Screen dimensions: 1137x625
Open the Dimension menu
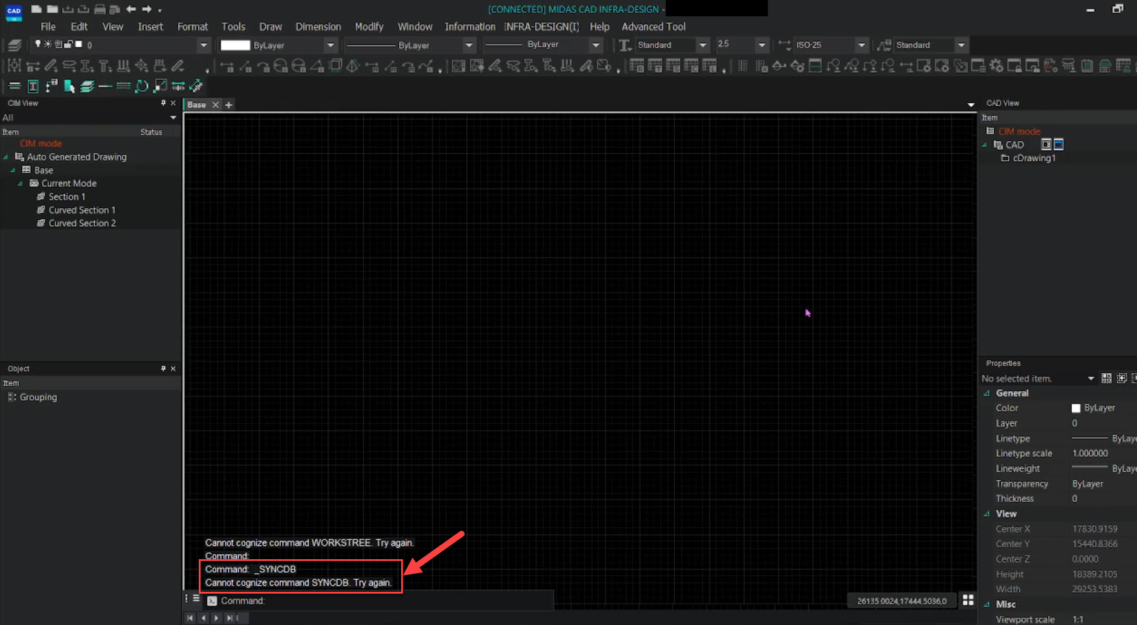pos(318,27)
